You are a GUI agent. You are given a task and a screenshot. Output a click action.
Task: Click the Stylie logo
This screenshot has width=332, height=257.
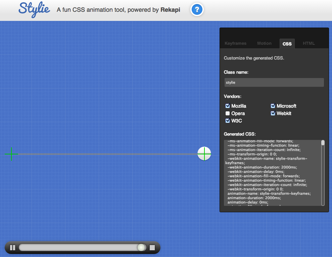coord(34,9)
